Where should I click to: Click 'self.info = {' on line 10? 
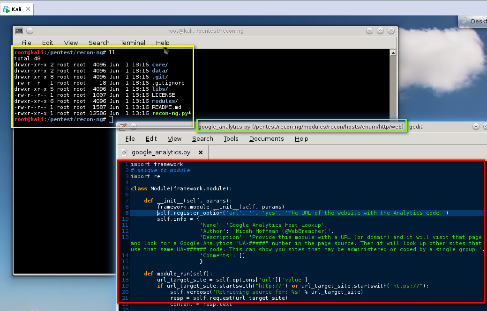(178, 219)
